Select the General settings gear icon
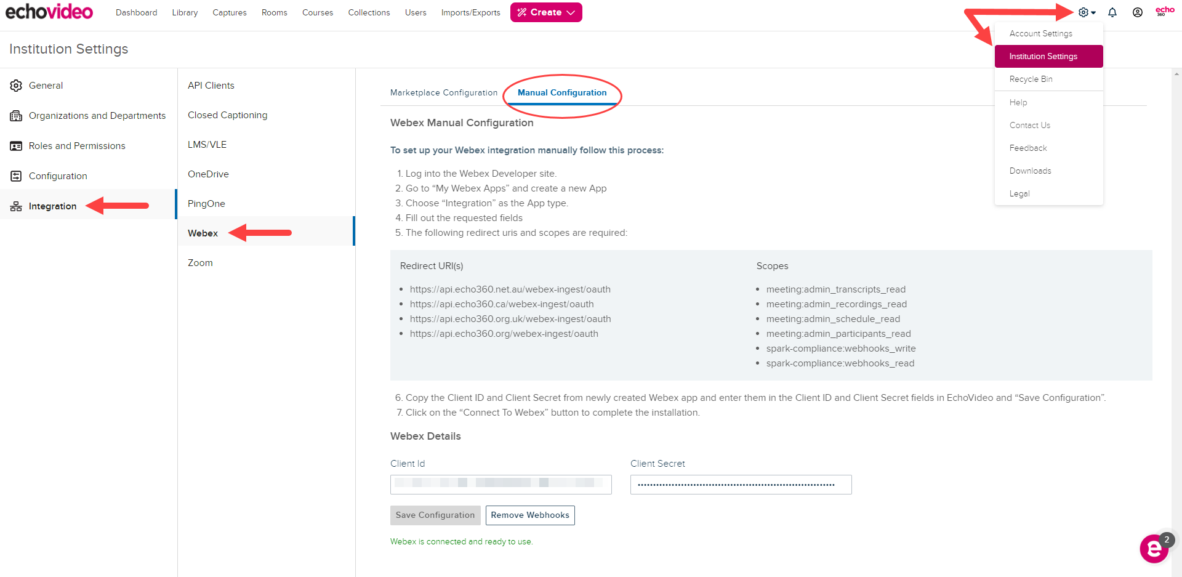 coord(16,85)
